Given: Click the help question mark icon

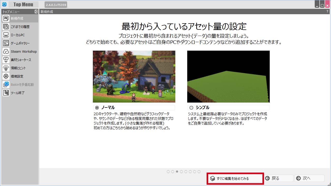Looking at the screenshot, I should click(x=327, y=12).
